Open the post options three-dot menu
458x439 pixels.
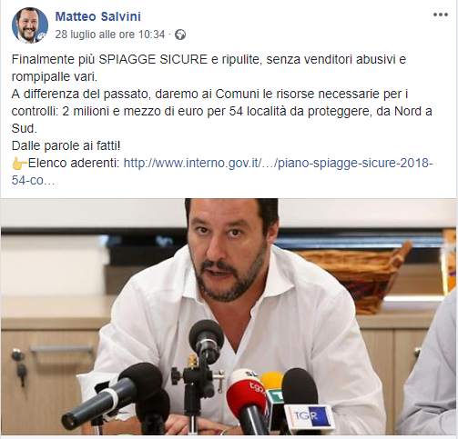coord(441,15)
